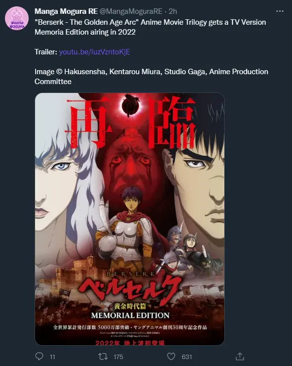
Task: Open the Berserk poster image
Action: click(129, 219)
